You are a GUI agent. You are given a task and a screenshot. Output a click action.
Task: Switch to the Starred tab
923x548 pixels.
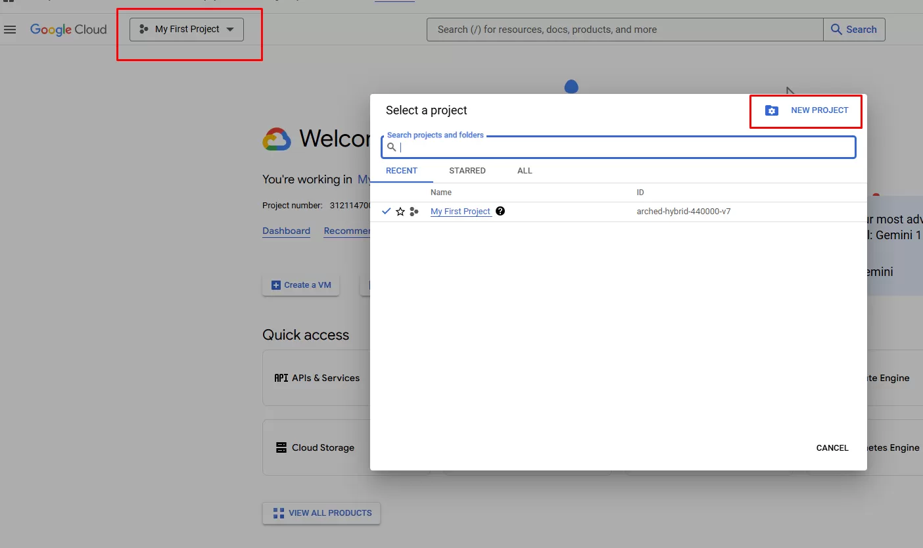coord(467,171)
